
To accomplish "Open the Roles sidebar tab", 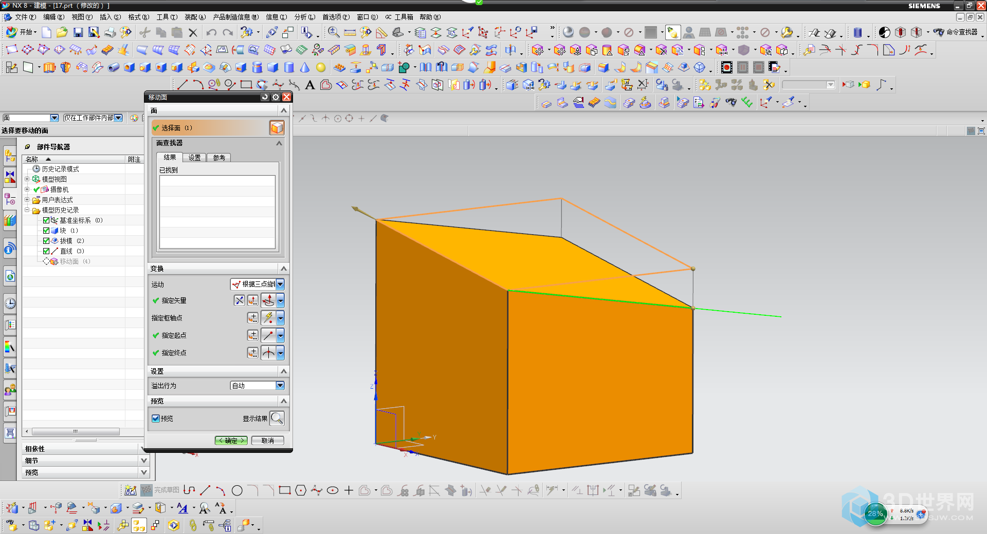I will pyautogui.click(x=10, y=390).
